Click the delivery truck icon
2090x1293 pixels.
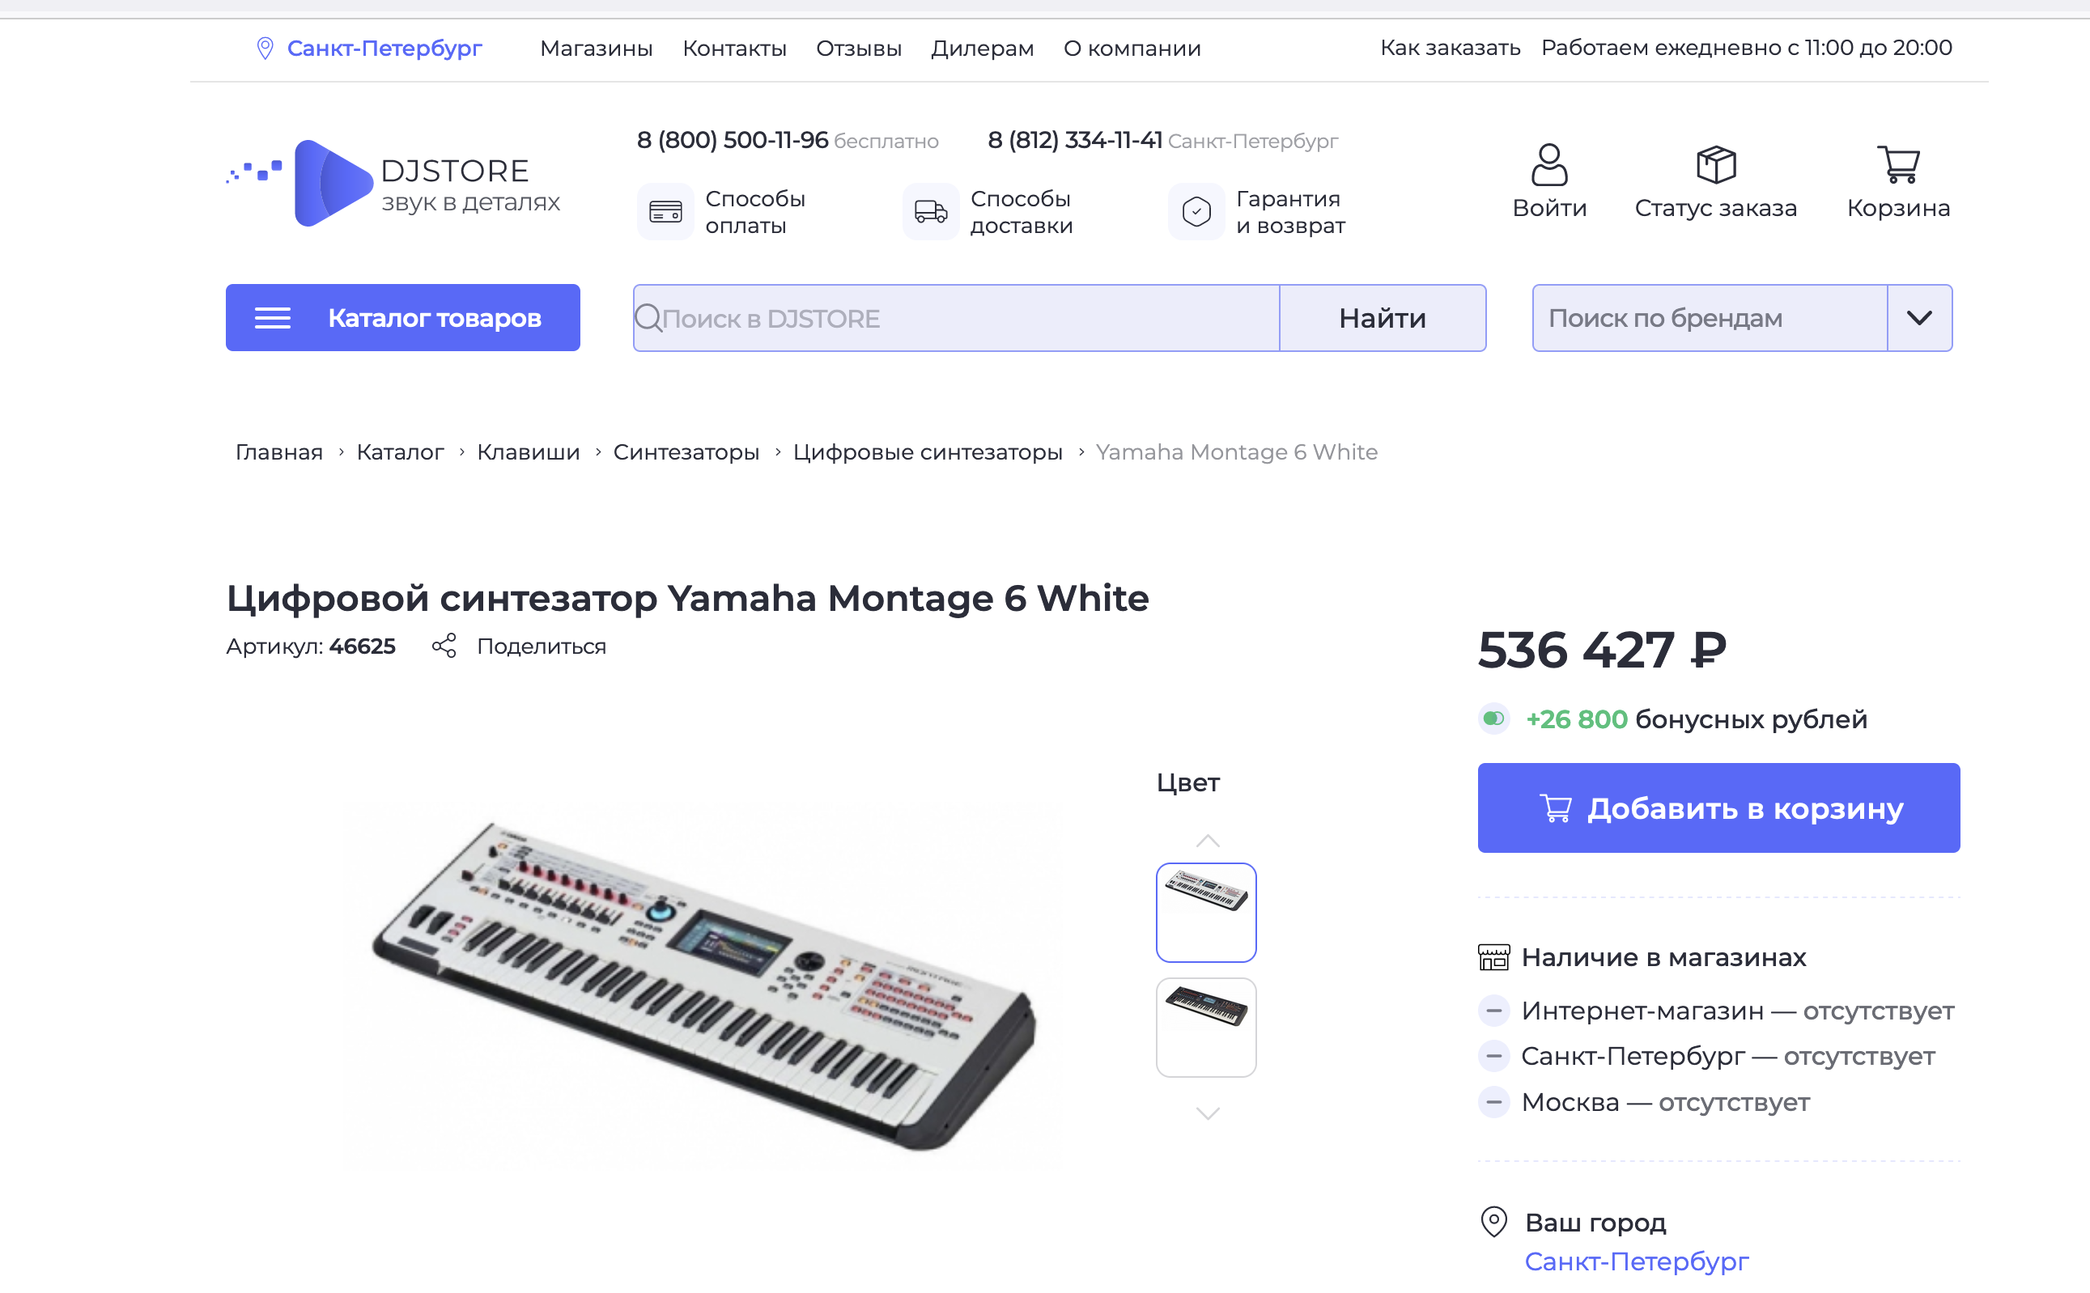pos(931,212)
